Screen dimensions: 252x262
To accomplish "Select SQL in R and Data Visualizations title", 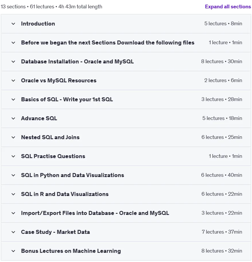I will click(x=65, y=194).
